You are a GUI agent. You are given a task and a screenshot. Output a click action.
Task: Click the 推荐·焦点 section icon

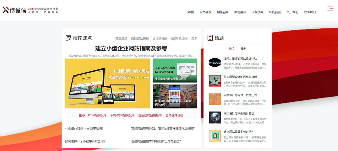(68, 38)
